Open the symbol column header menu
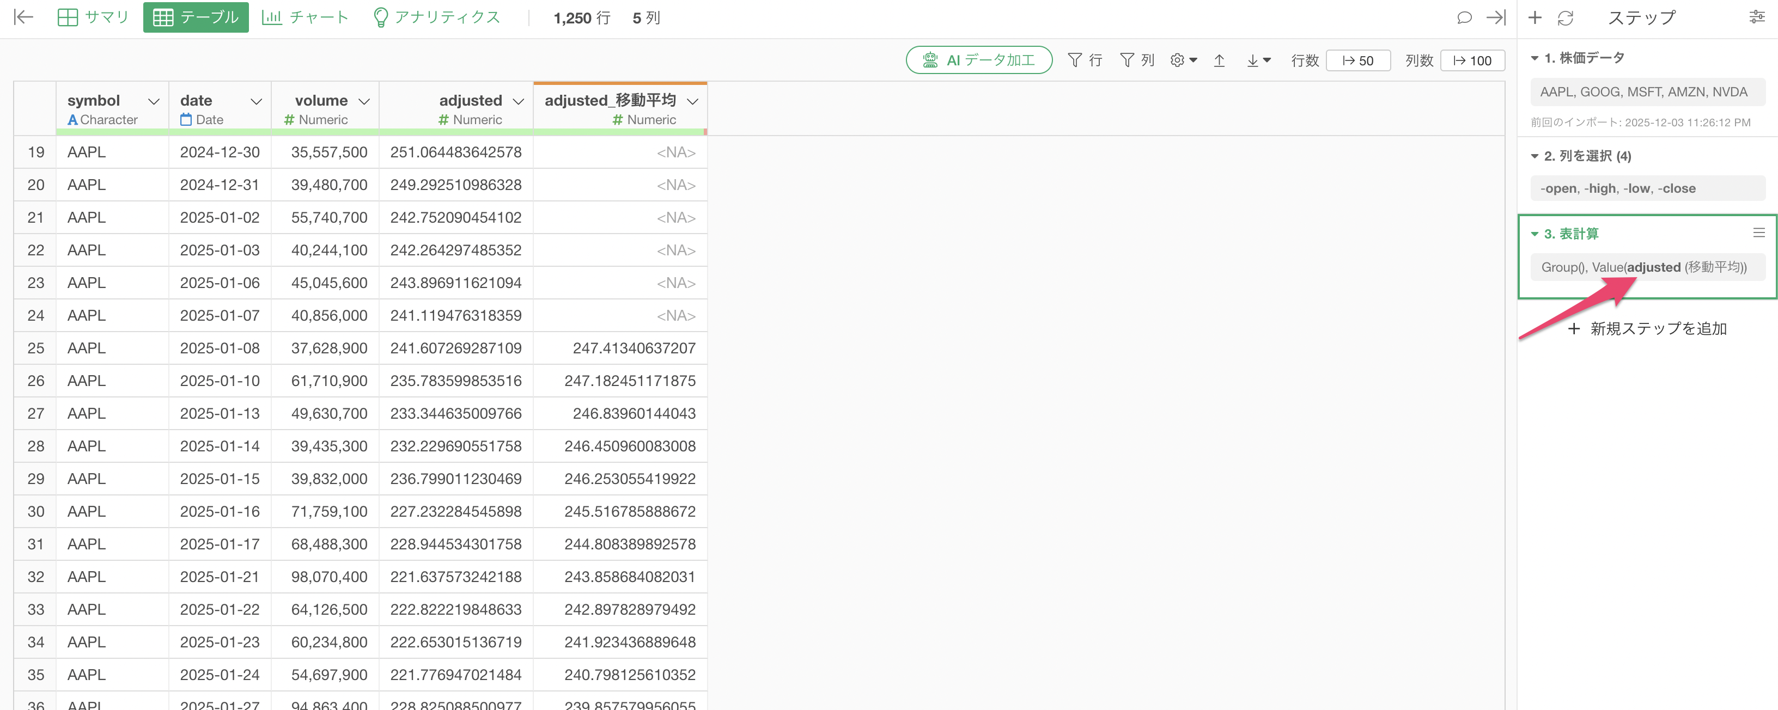This screenshot has height=710, width=1778. [154, 101]
